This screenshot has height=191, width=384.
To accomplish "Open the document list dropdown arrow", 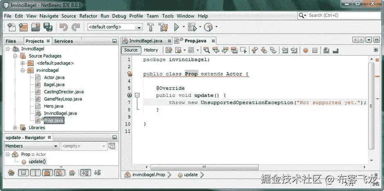I will point(369,40).
